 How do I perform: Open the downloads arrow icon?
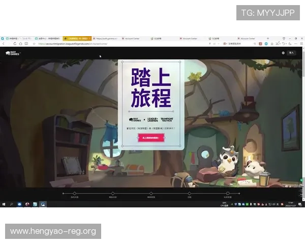click(272, 44)
